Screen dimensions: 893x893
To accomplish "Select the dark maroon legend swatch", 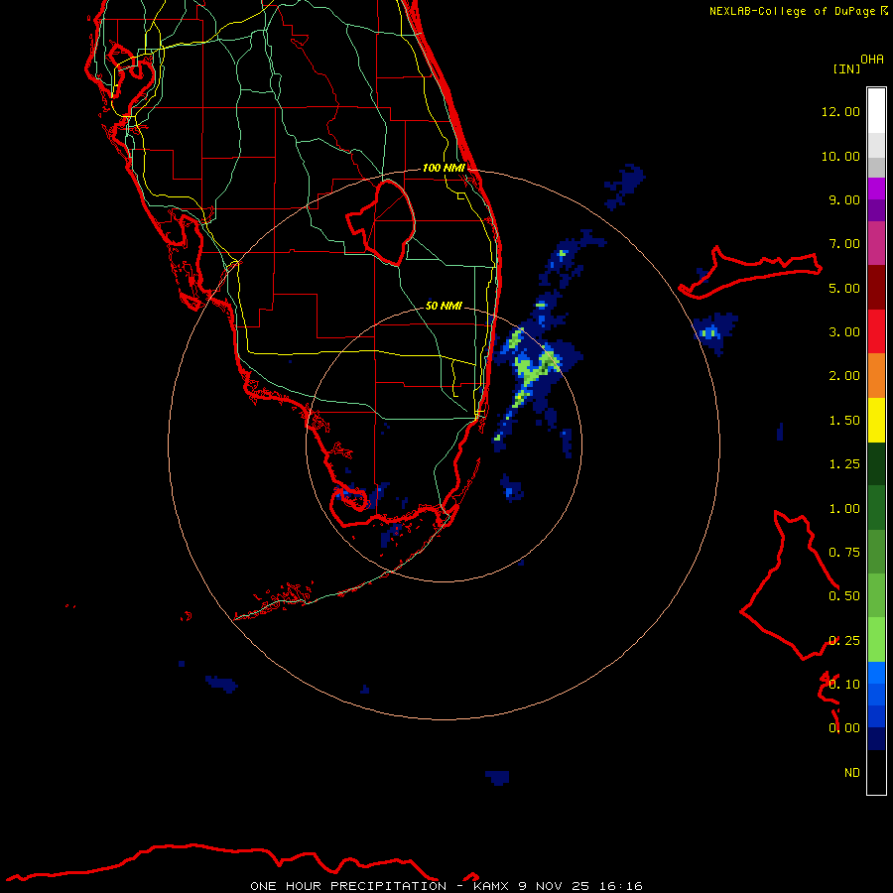I will coord(876,288).
